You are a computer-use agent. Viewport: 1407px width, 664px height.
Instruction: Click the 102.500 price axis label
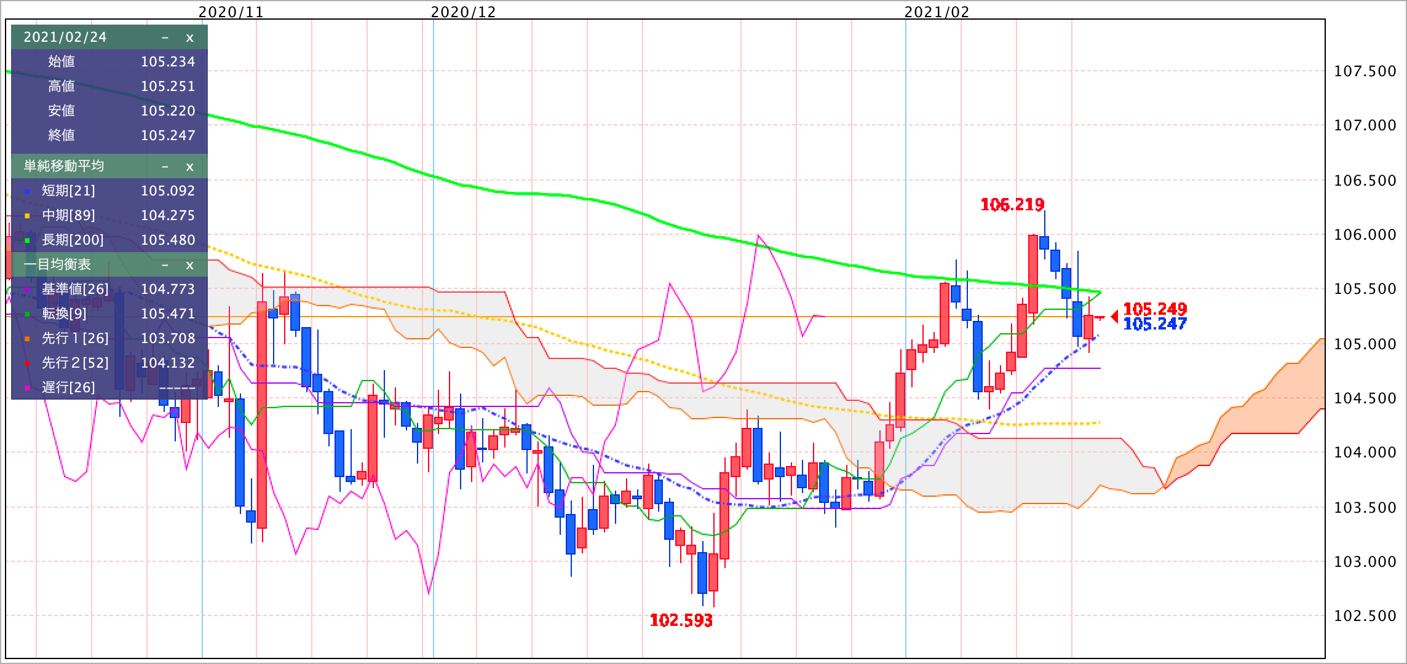pos(1364,616)
